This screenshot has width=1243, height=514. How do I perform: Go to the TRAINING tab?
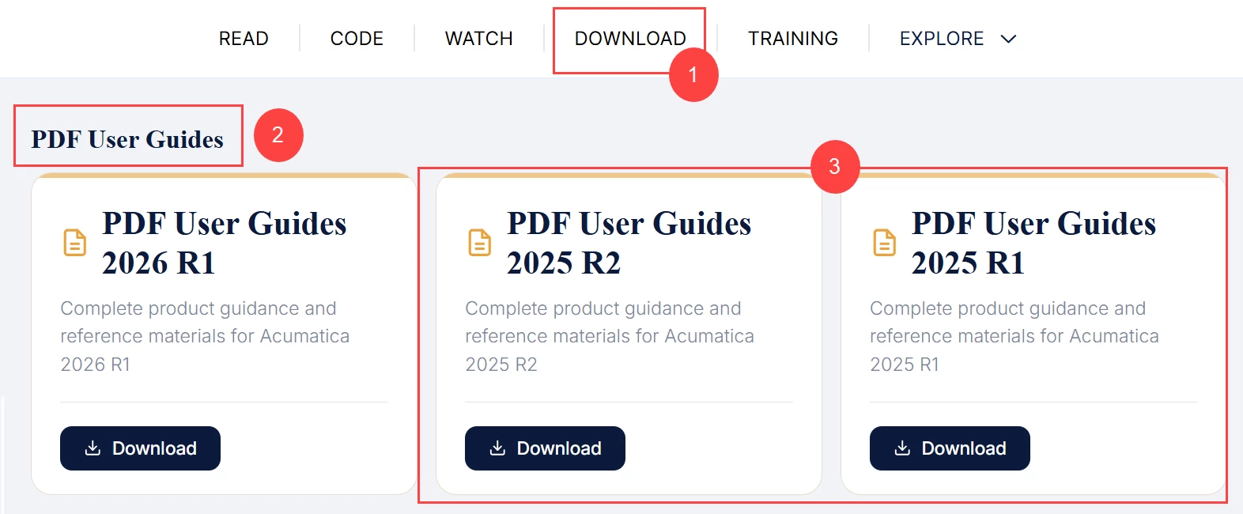793,38
